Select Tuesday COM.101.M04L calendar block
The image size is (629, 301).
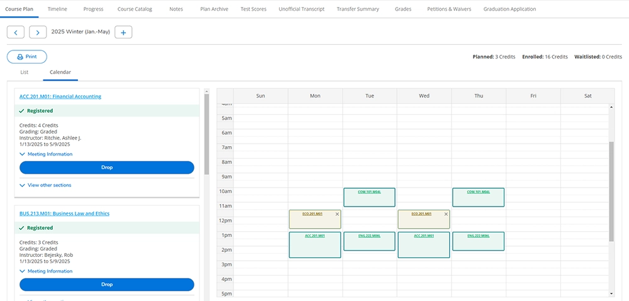369,197
